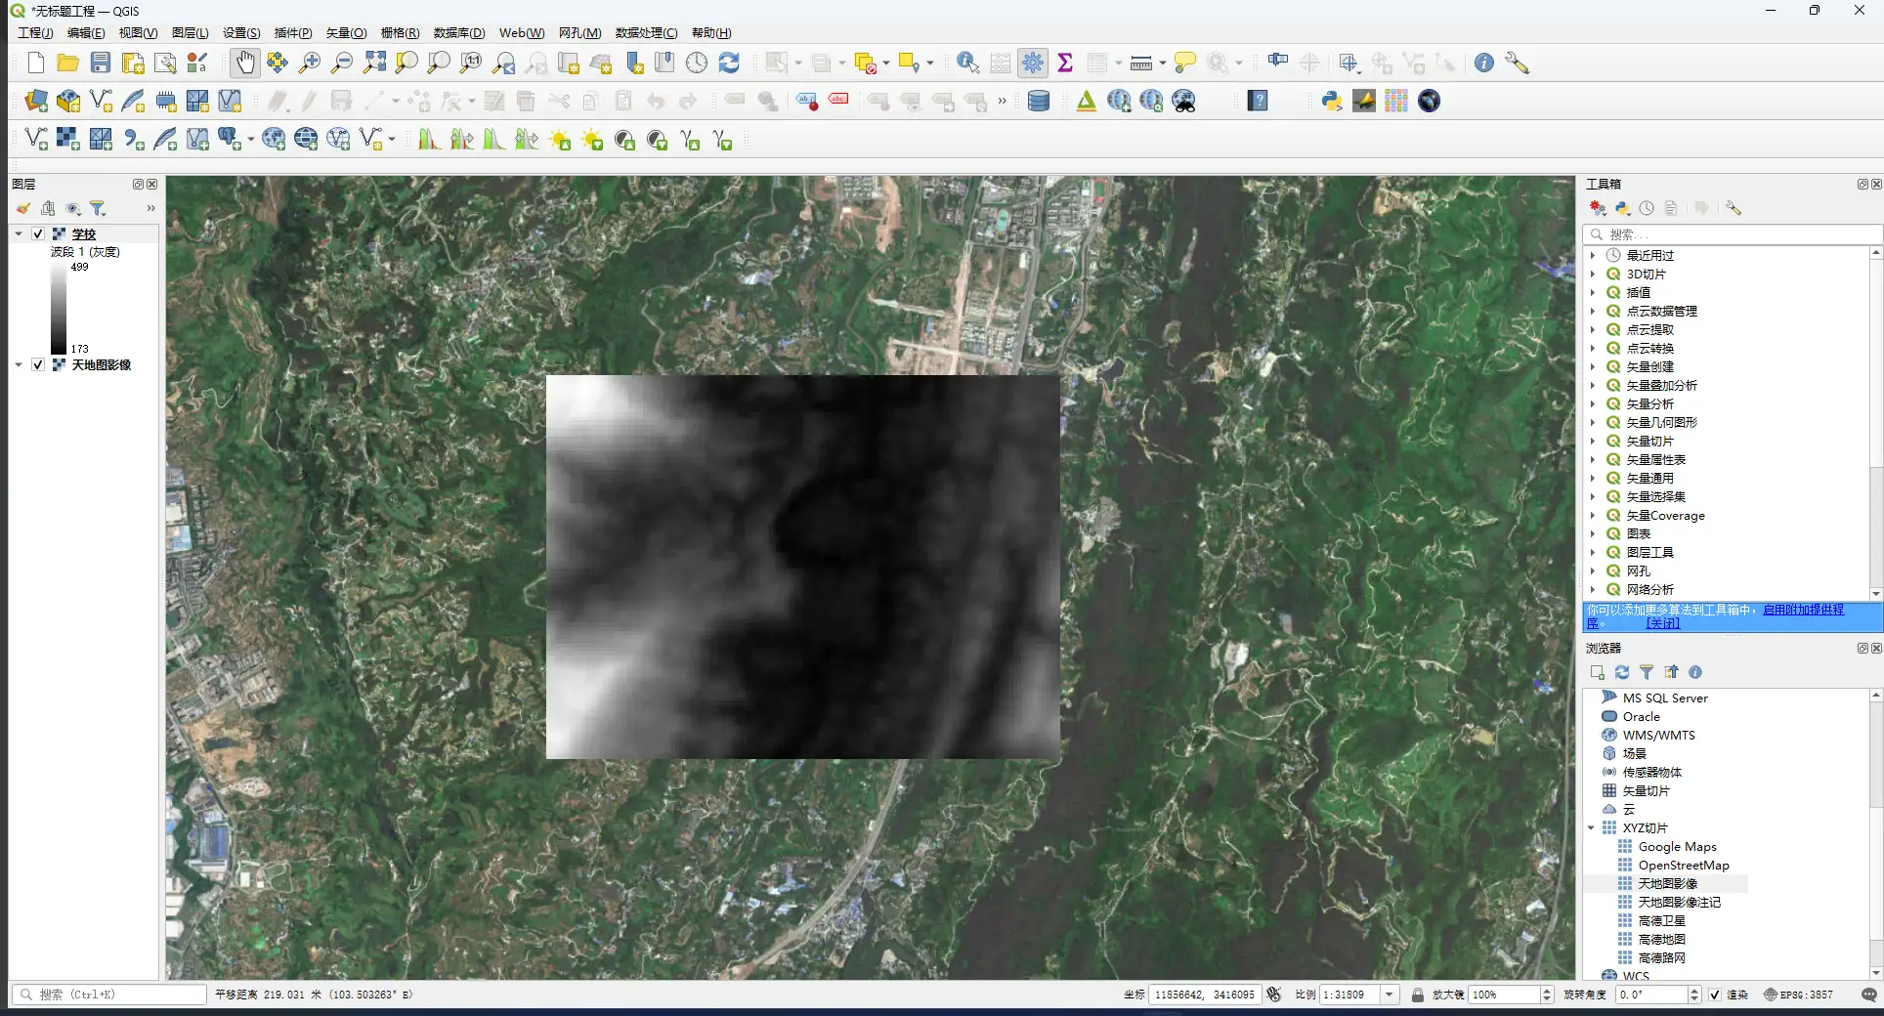Uncheck visibility of 学校 layer
Screen dimensions: 1884x1016
pos(38,234)
